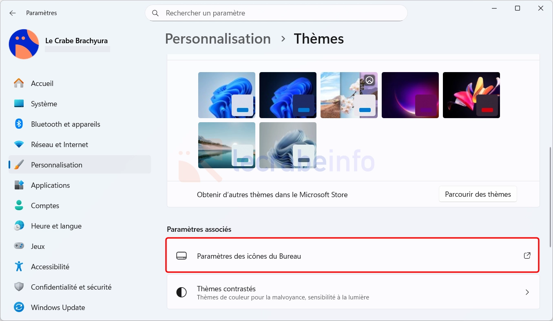Open Réseau et Internet settings
The width and height of the screenshot is (553, 321).
tap(80, 144)
